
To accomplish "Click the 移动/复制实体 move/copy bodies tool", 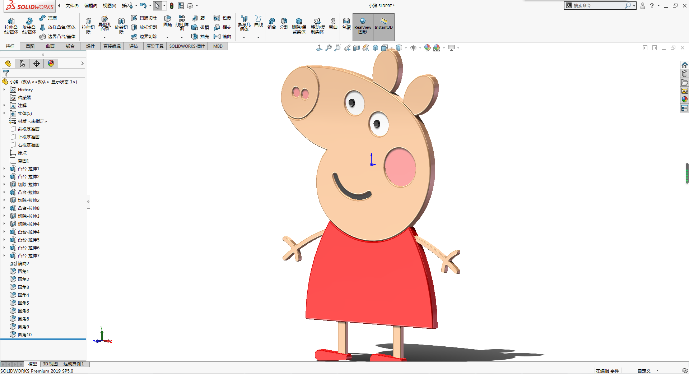I will (318, 26).
